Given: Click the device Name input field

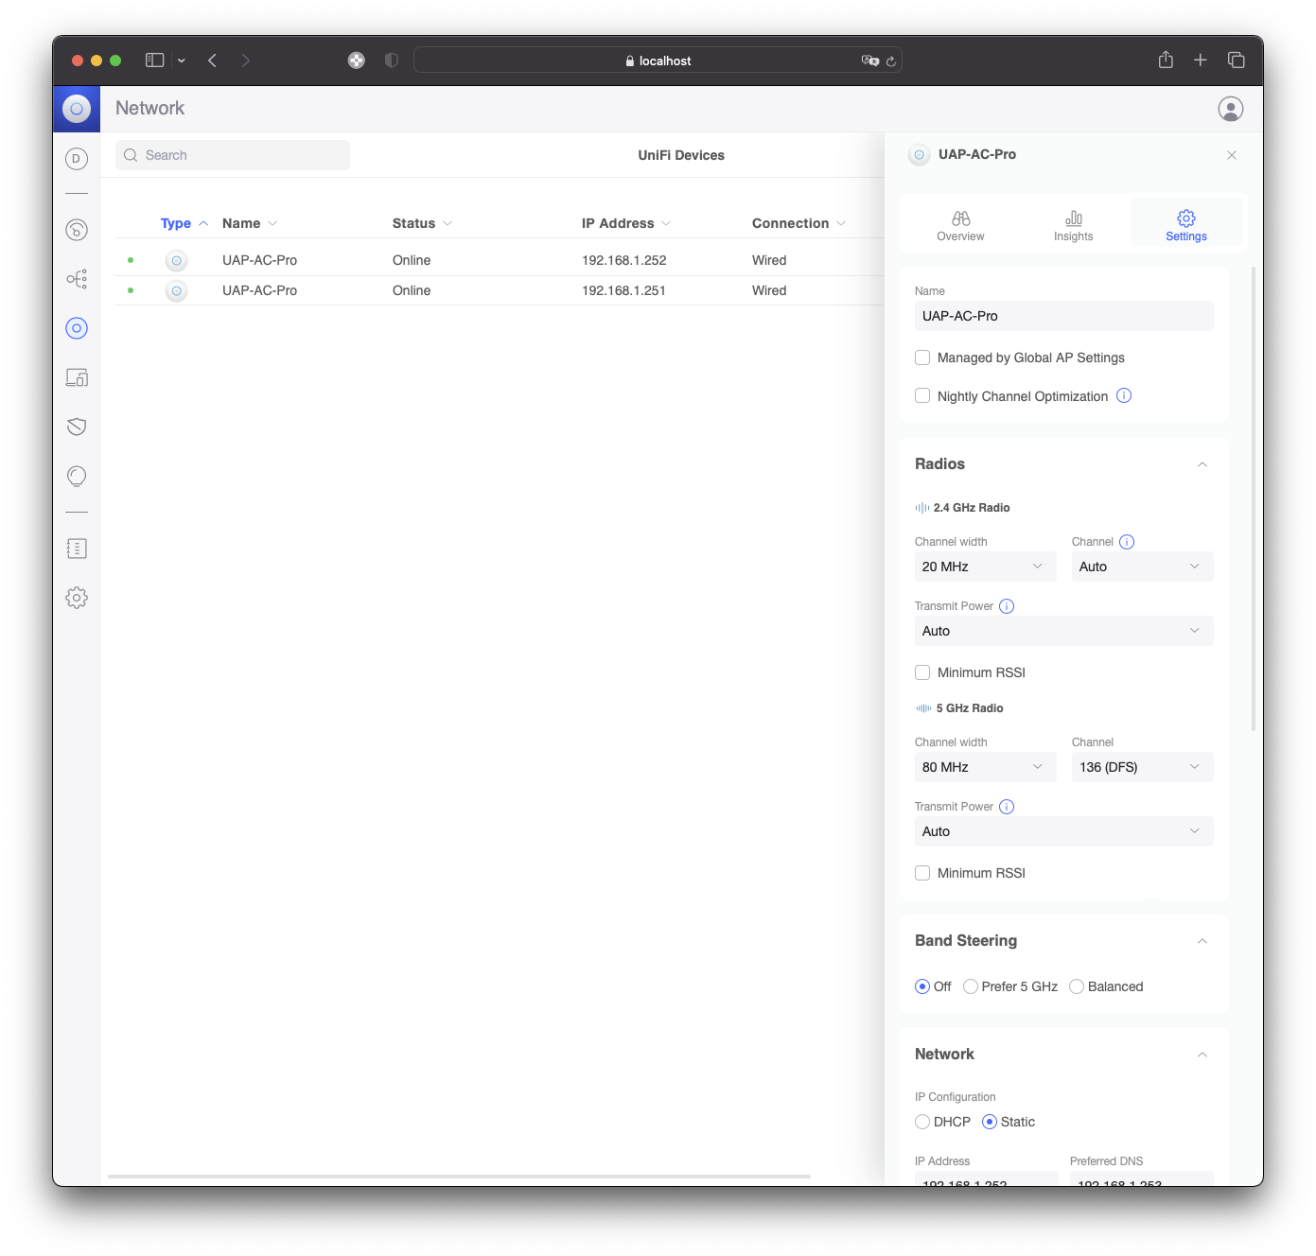Looking at the screenshot, I should (x=1064, y=316).
